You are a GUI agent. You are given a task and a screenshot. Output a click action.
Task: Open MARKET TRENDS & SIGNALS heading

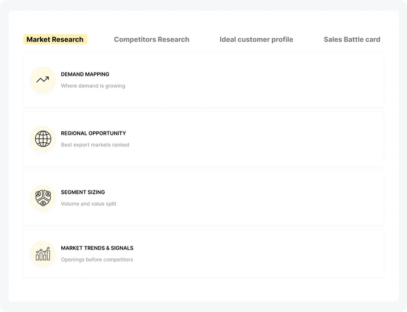(97, 248)
